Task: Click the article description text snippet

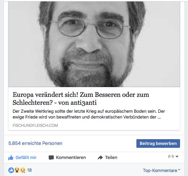Action: [89, 114]
